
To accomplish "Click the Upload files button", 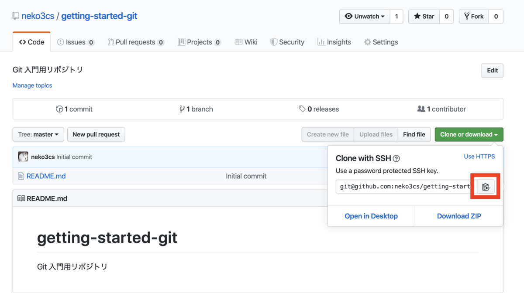I will (376, 134).
